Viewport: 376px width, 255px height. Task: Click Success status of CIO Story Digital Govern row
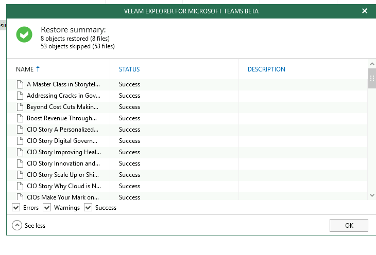(x=129, y=141)
